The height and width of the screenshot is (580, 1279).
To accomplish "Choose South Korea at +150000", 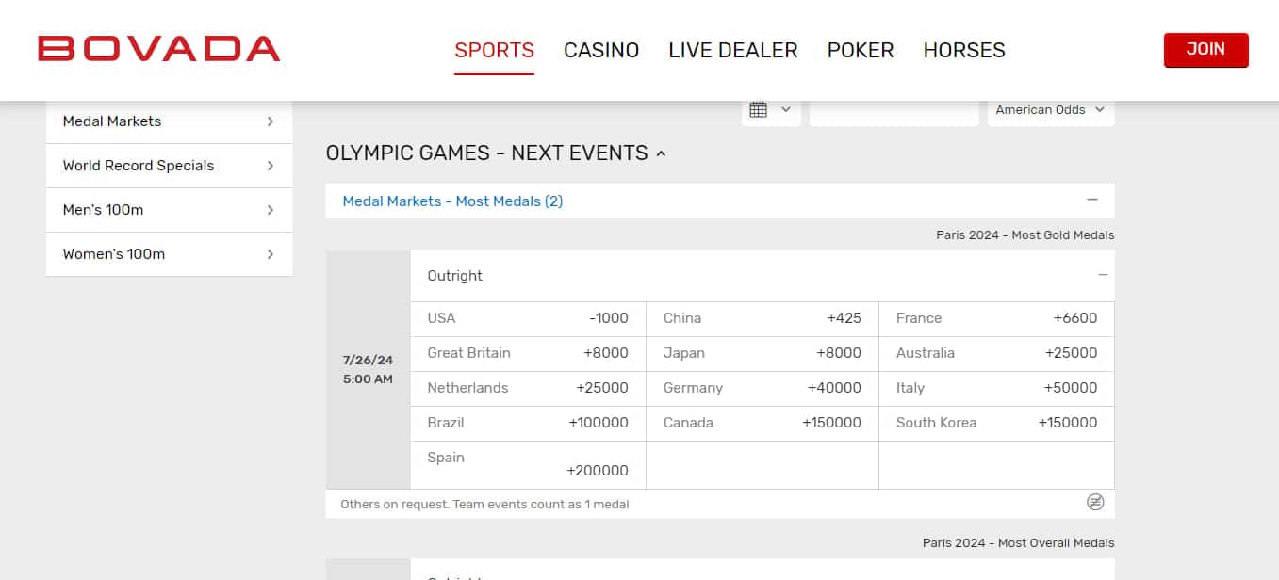I will click(x=996, y=423).
